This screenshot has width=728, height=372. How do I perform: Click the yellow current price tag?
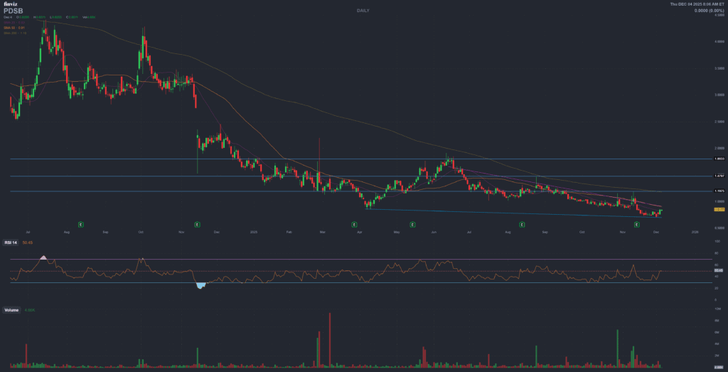click(719, 210)
